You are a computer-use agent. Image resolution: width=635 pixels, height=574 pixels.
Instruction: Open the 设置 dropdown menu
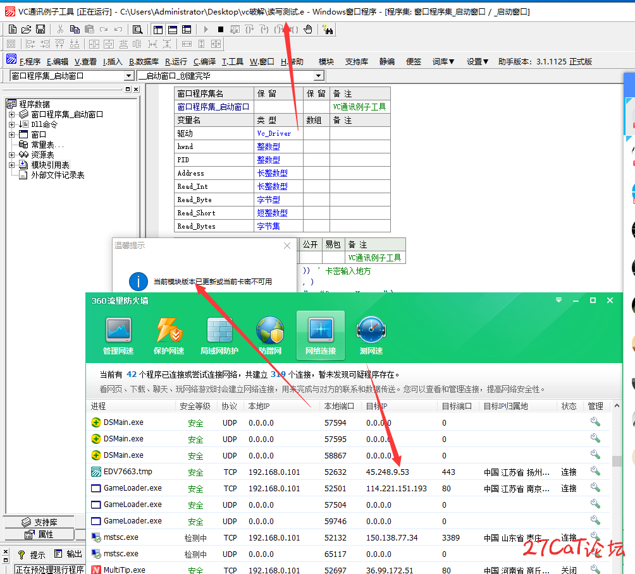pyautogui.click(x=478, y=61)
